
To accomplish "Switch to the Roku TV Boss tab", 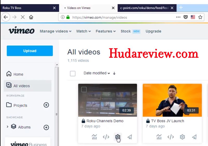I will (x=26, y=8).
